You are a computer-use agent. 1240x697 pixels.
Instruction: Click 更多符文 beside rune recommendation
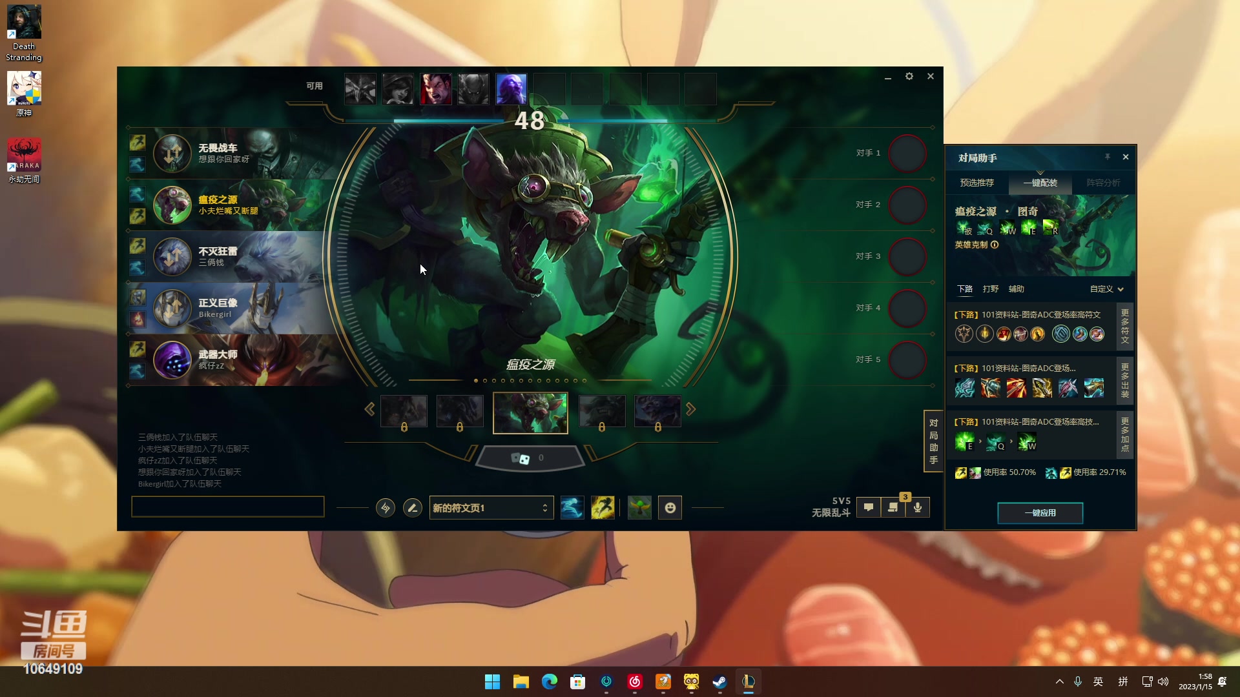[x=1124, y=326]
